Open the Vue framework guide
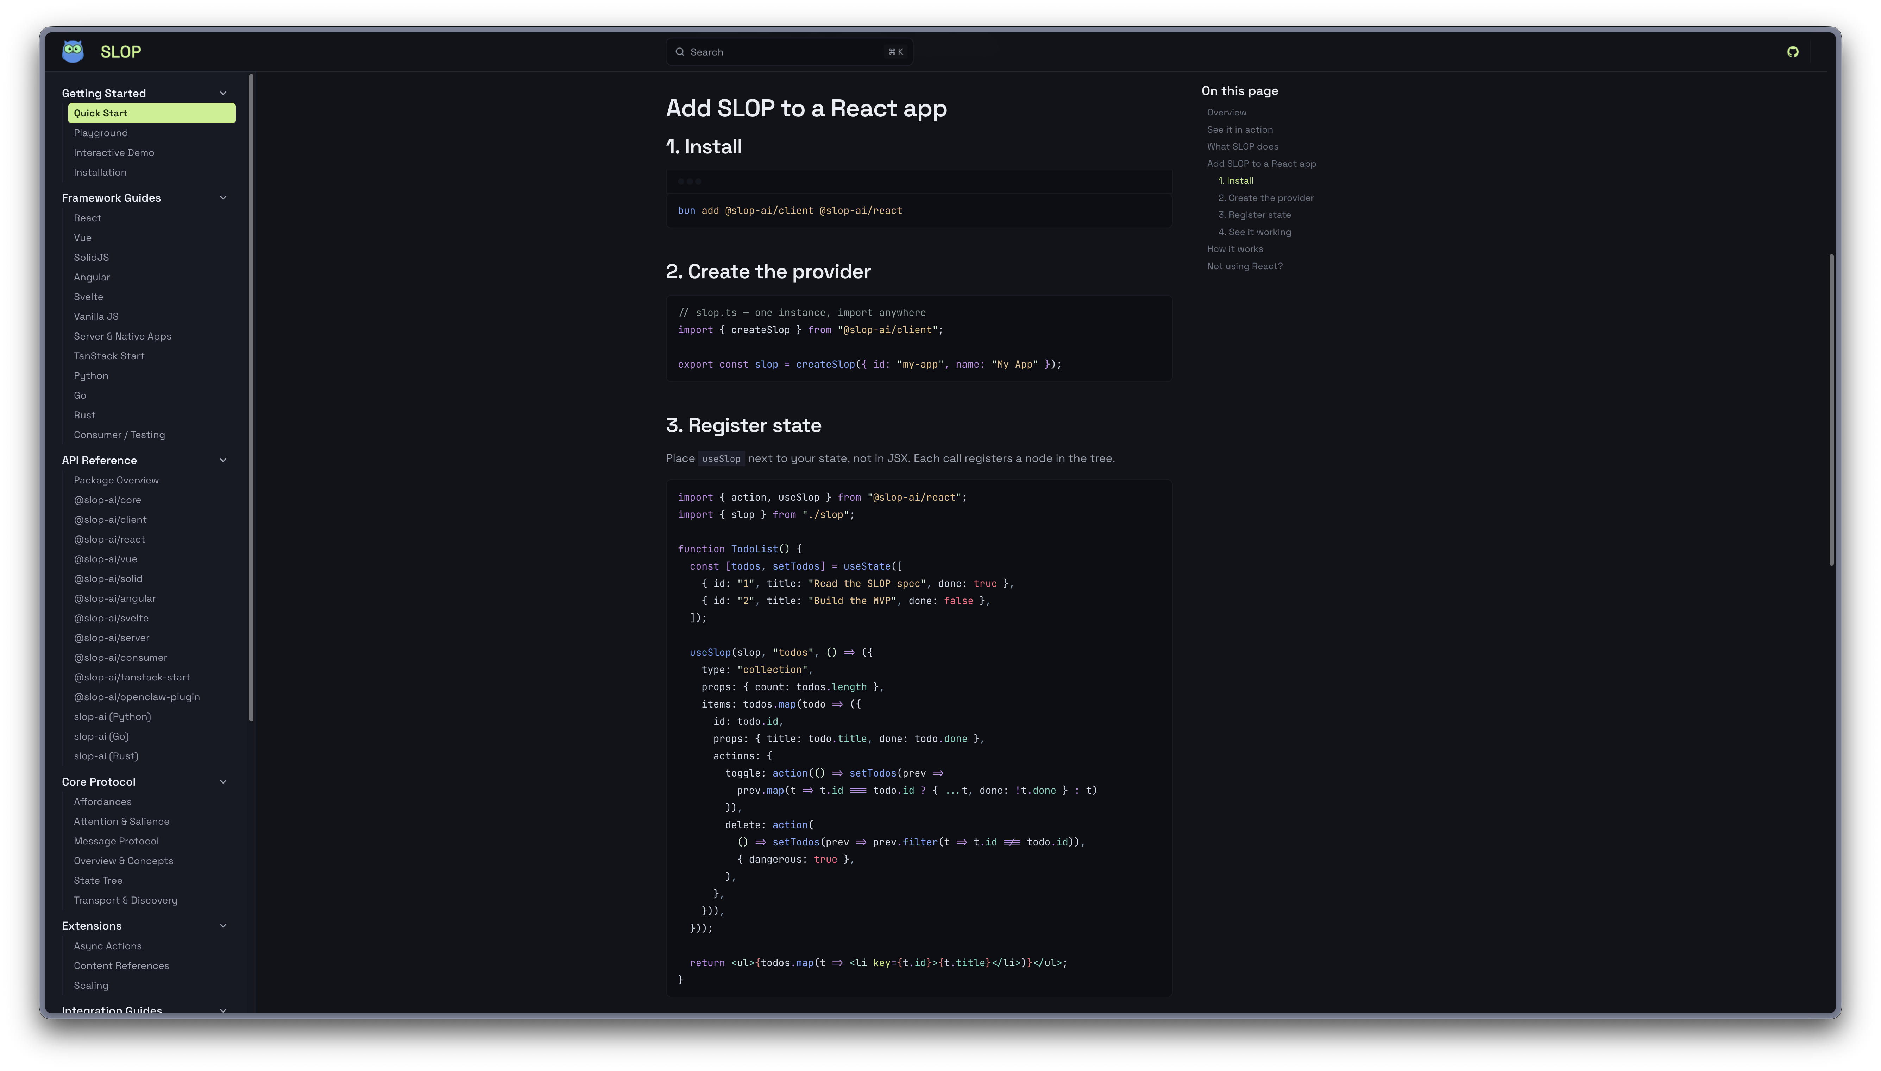Viewport: 1881px width, 1071px height. coord(82,238)
